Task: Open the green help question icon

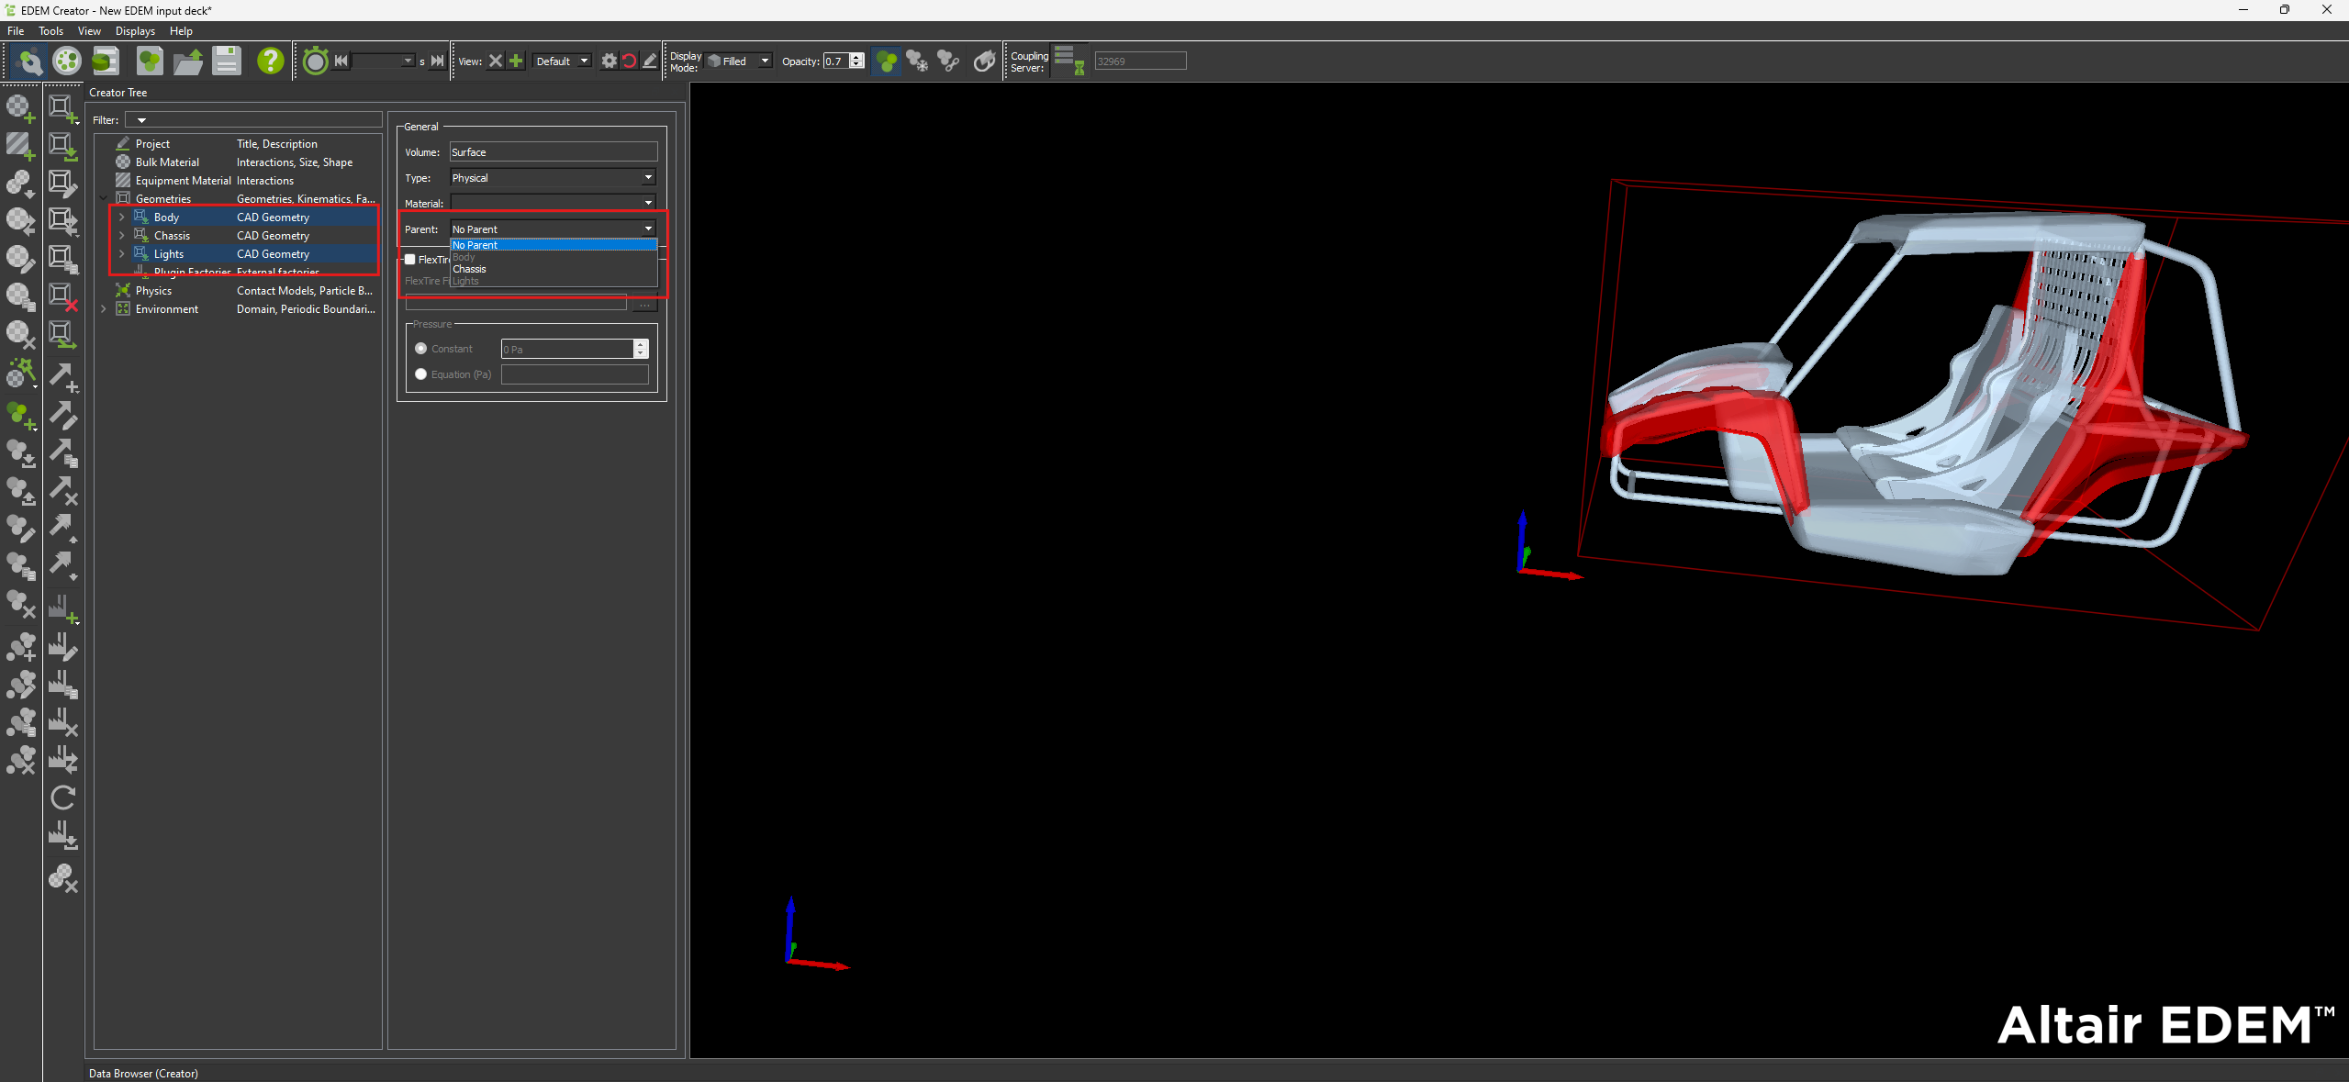Action: click(x=270, y=61)
